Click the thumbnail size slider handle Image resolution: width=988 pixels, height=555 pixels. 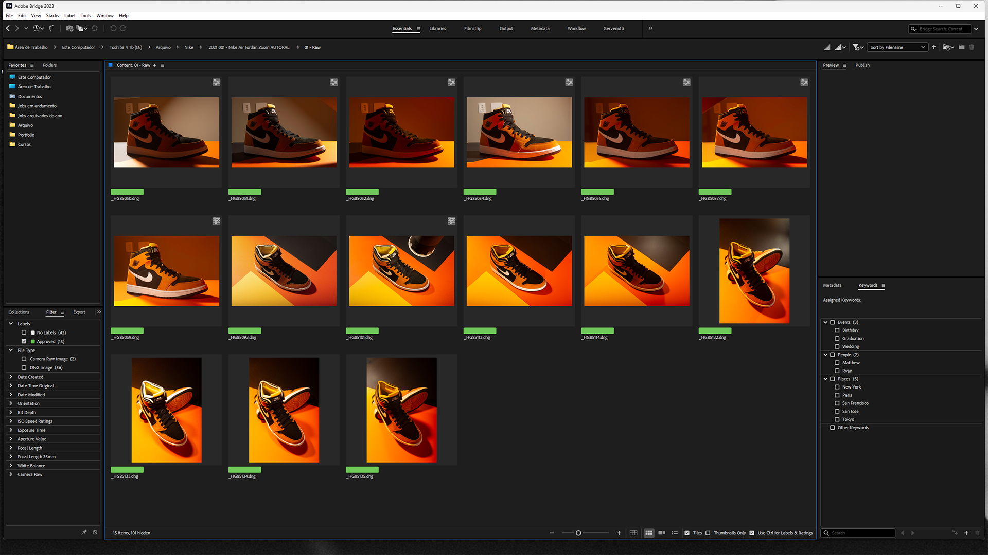578,533
